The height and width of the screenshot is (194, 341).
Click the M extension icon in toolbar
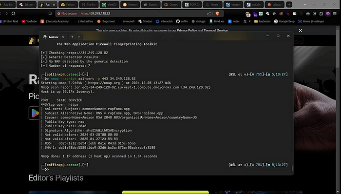pos(315,14)
